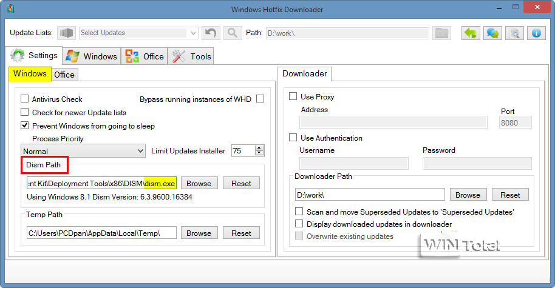Uncheck Prevent Windows from going to sleep
The image size is (555, 288).
click(24, 125)
